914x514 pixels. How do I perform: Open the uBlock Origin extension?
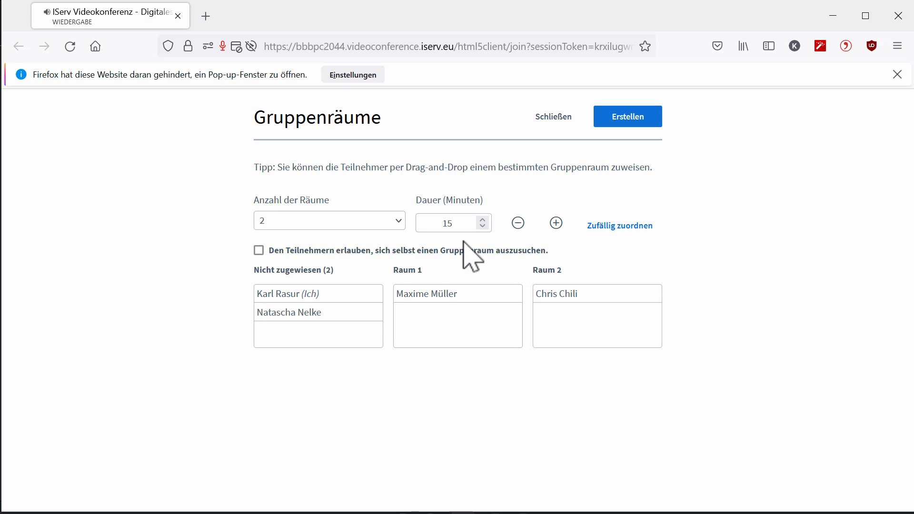[872, 46]
